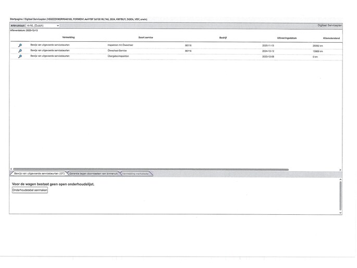Click the 'Kilometerstand' column header
Screen dimensions: 357x268
[x=331, y=38]
